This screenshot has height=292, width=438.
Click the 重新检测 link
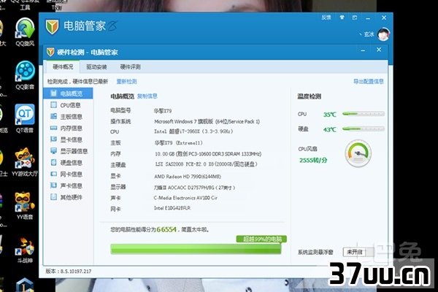[x=126, y=81]
